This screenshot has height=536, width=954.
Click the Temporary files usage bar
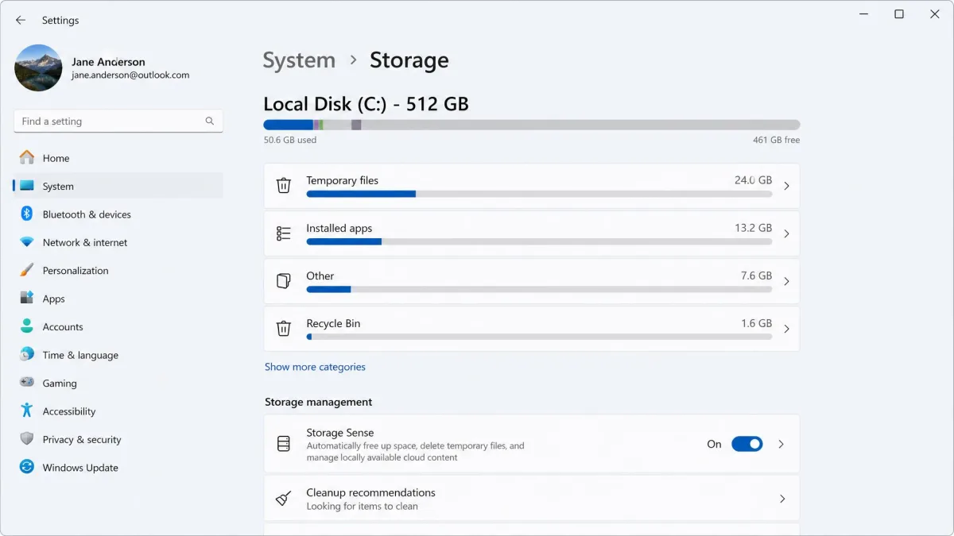(x=539, y=194)
